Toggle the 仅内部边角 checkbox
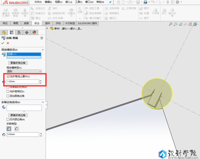Screen dimensions: 200x159 click(8, 119)
